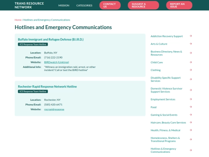
Task: Open the Mission menu item
Action: coord(64,5)
